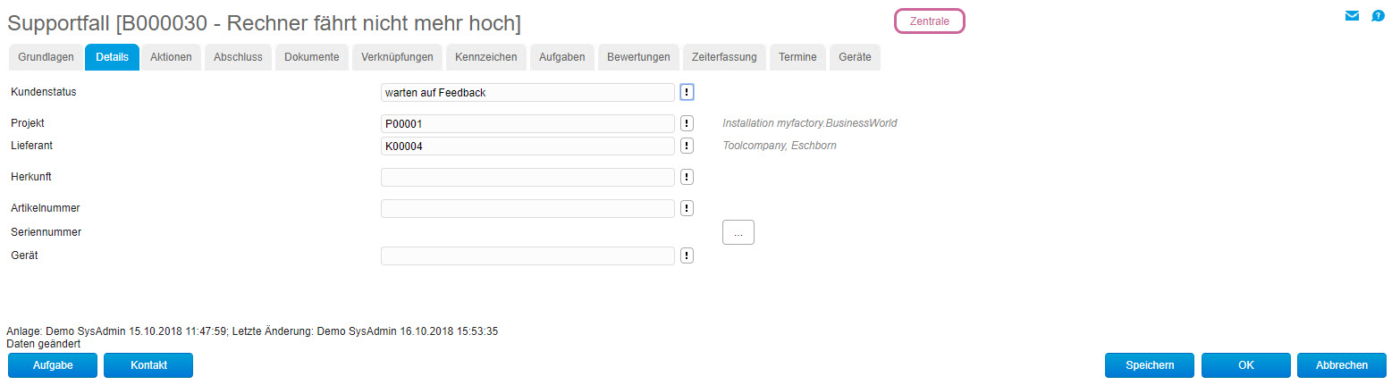Open the help question mark icon
This screenshot has height=385, width=1400.
coord(1378,16)
